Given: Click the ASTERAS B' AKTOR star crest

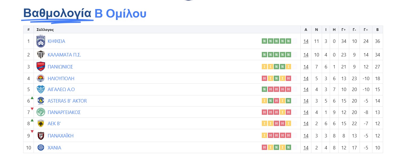Looking at the screenshot, I should pos(41,101).
